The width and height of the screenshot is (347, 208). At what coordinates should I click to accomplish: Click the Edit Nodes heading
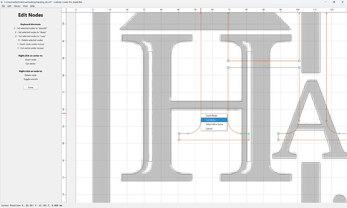point(31,15)
